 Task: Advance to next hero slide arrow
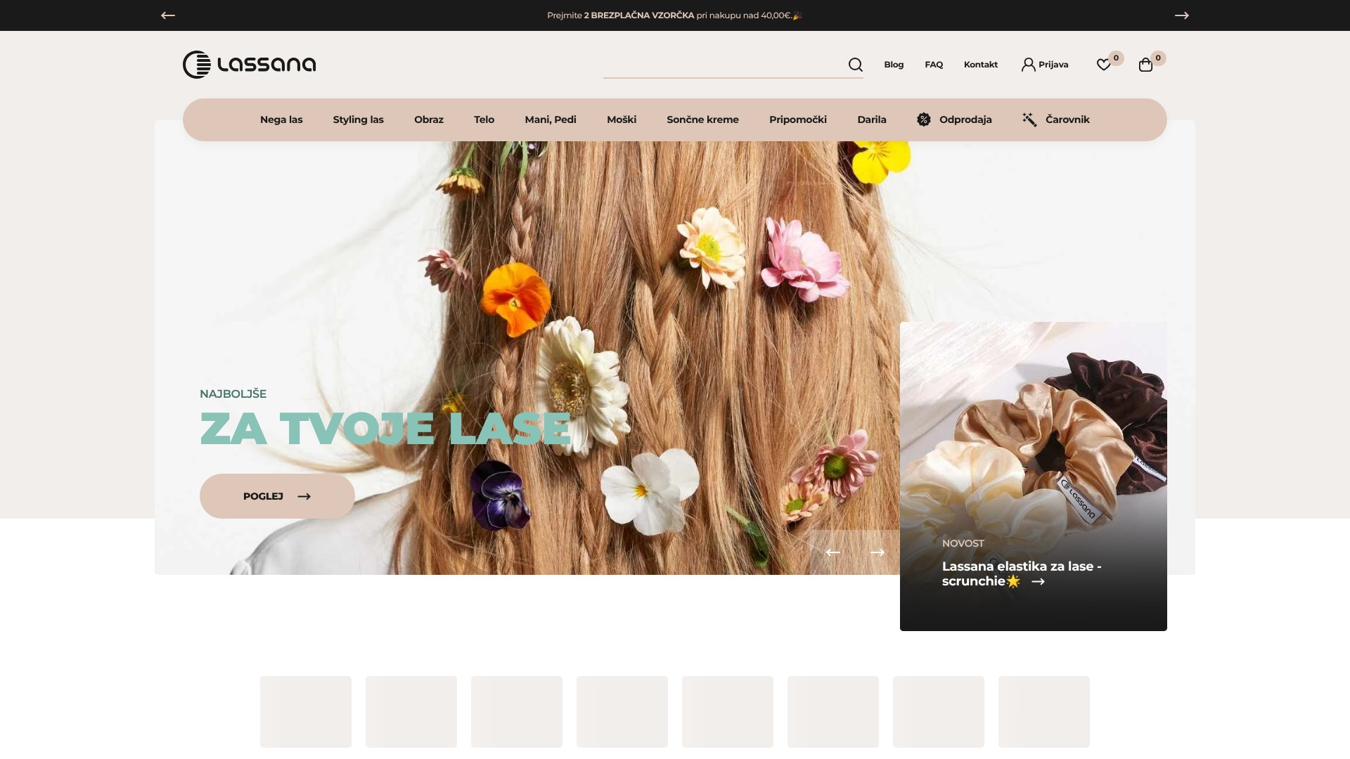click(x=877, y=552)
